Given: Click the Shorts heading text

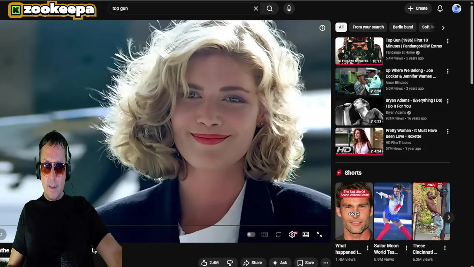Looking at the screenshot, I should pyautogui.click(x=353, y=173).
